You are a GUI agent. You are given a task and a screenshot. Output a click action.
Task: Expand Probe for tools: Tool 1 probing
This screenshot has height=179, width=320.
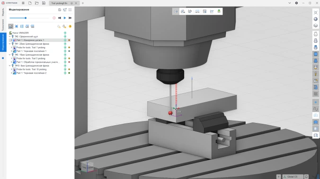(11, 48)
